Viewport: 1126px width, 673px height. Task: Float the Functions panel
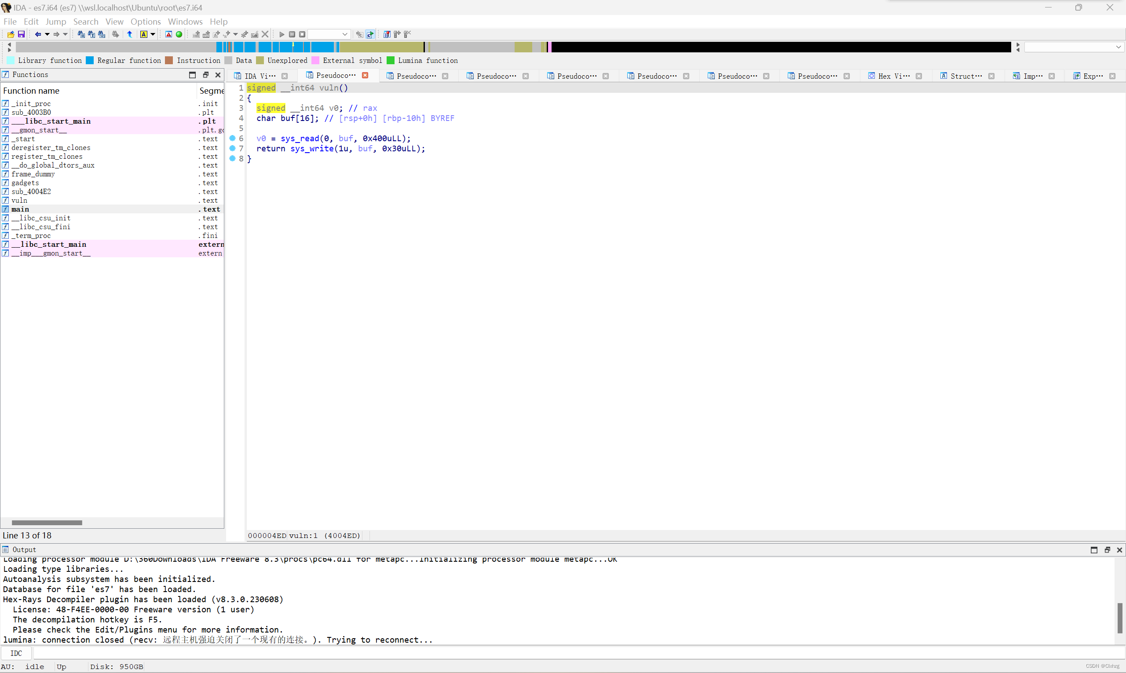205,75
